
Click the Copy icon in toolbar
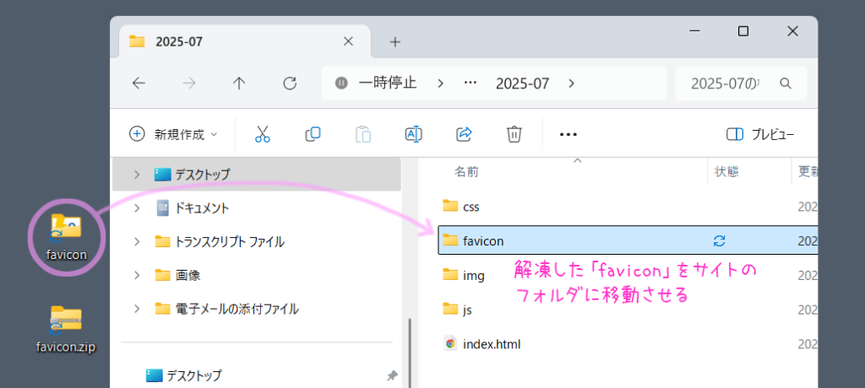313,134
